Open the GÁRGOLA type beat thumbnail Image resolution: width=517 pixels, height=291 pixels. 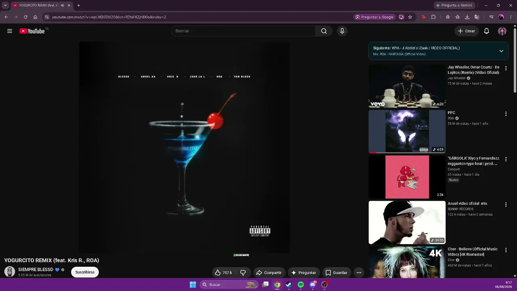pos(407,177)
